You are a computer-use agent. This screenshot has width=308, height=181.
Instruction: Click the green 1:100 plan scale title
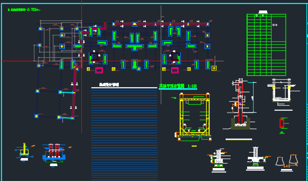tap(178, 86)
